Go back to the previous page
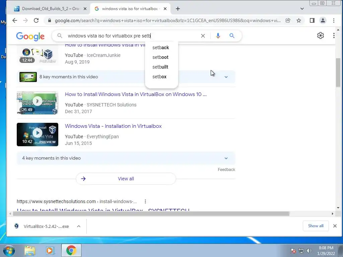Viewport: 343px width, 257px height. point(15,20)
